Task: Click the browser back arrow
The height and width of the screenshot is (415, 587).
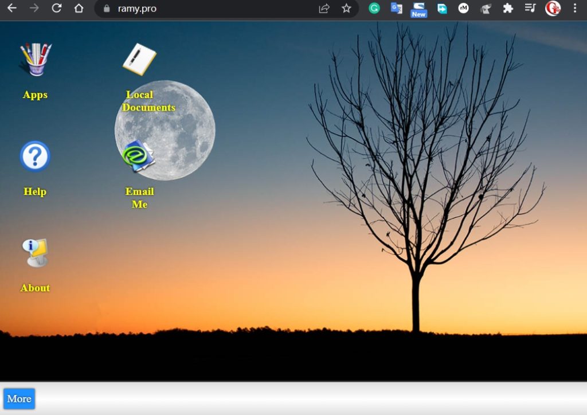Action: (x=11, y=9)
